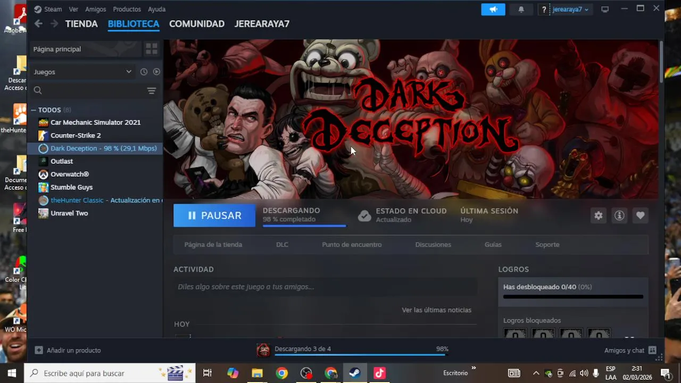The height and width of the screenshot is (383, 681).
Task: Open the Juegos category dropdown
Action: [x=82, y=72]
